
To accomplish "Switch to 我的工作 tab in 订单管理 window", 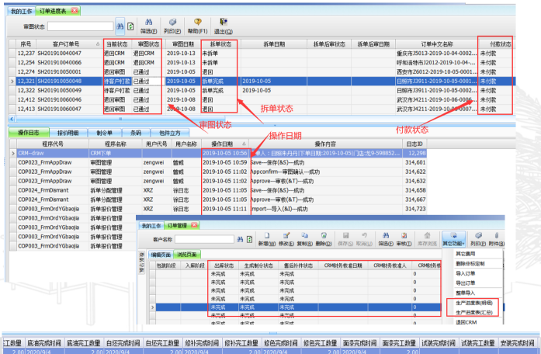I will coord(151,226).
